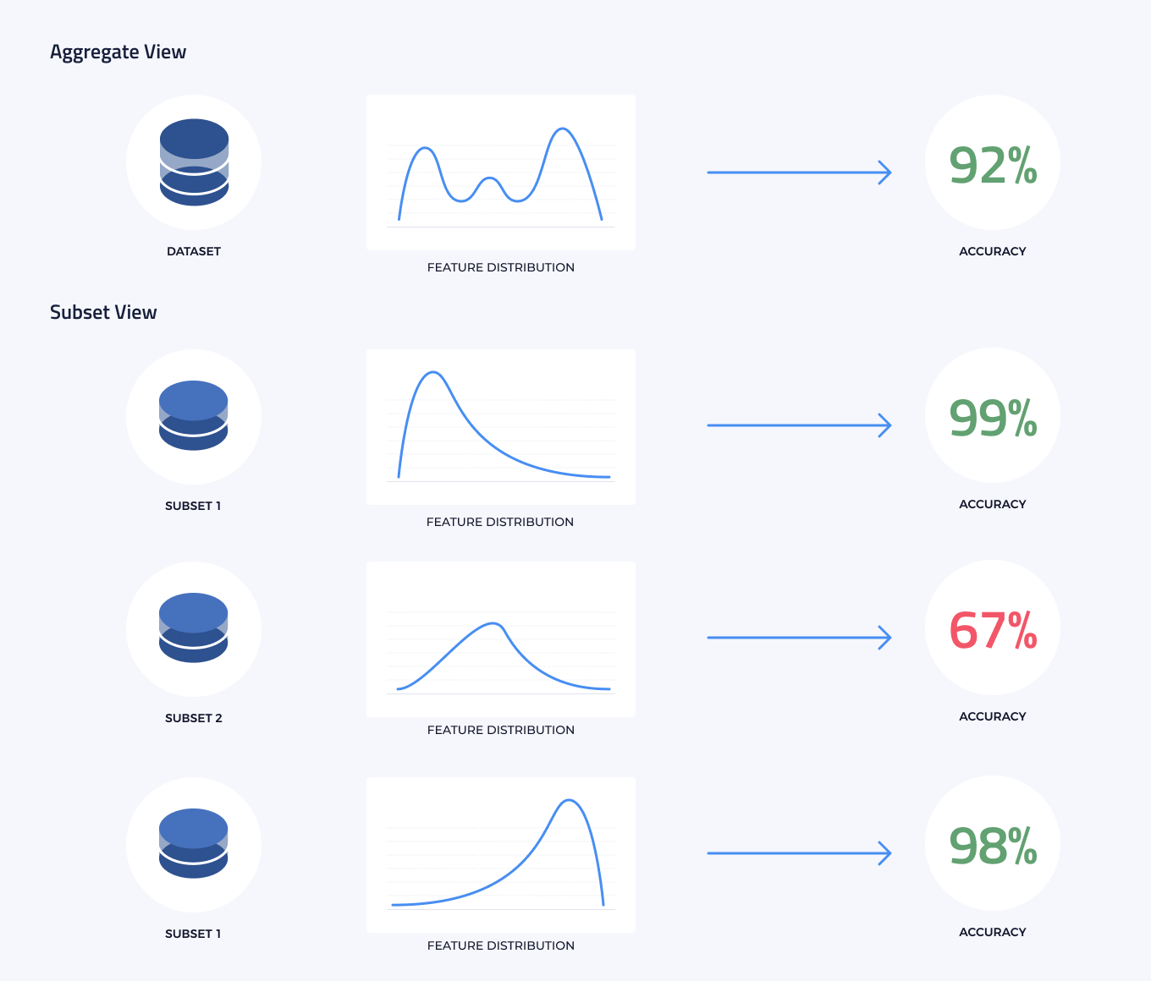Open the right-peaked distribution chart beside 98%
This screenshot has width=1151, height=981.
[x=501, y=855]
